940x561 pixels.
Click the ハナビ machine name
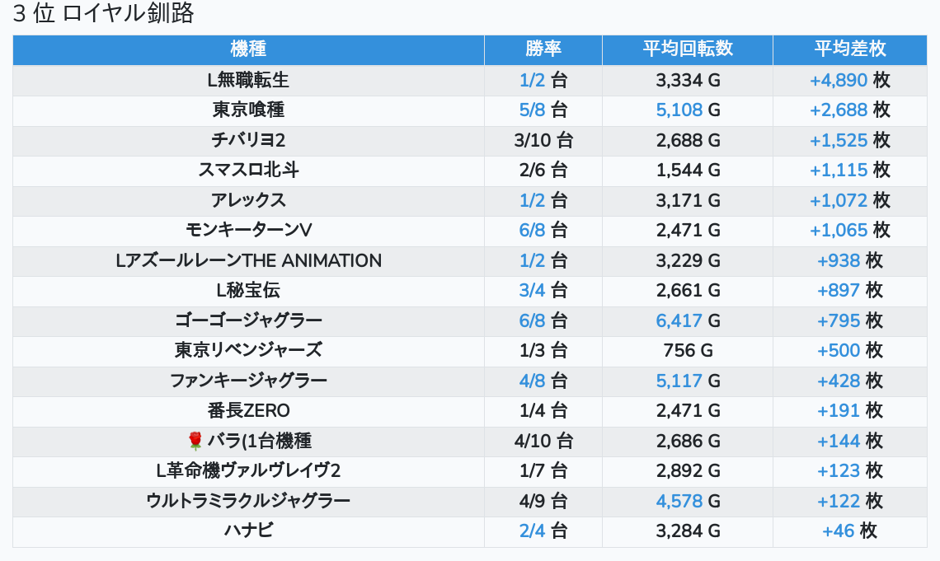pyautogui.click(x=248, y=531)
